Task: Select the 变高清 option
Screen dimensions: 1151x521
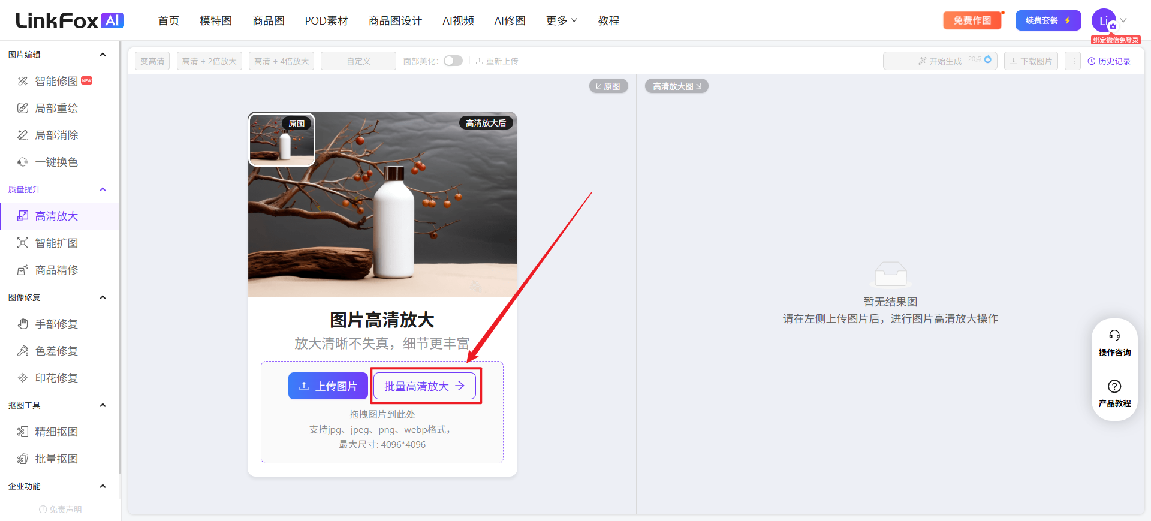Action: 152,61
